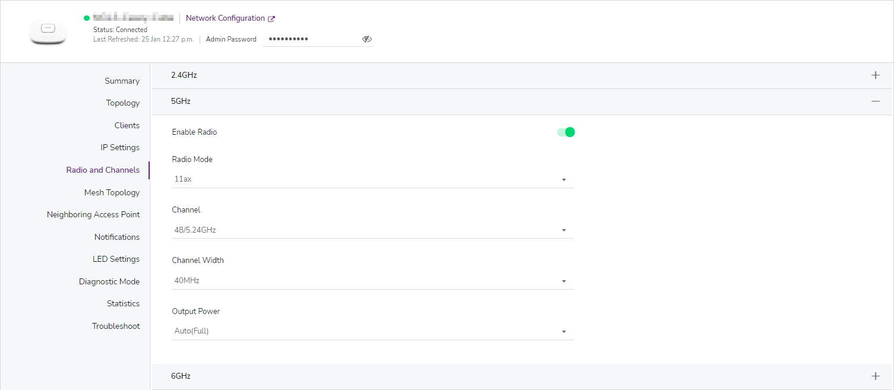Select Troubleshoot in the sidebar
This screenshot has width=894, height=390.
[116, 326]
